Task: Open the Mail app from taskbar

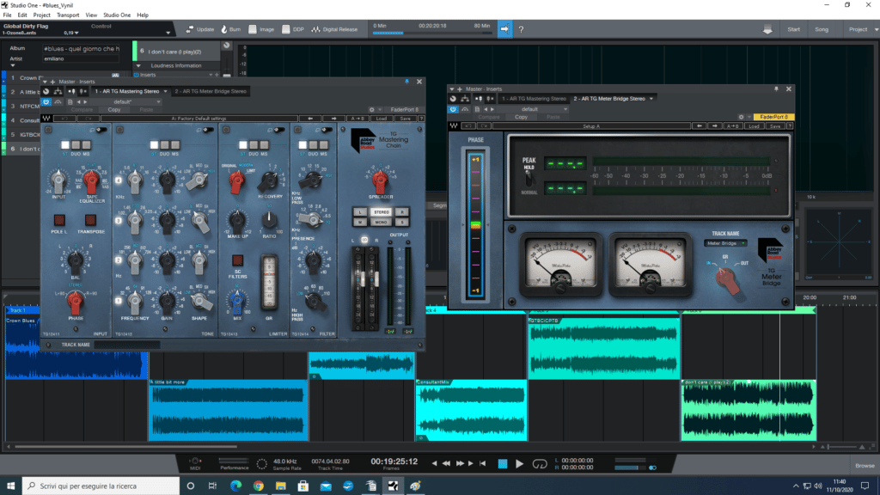Action: tap(326, 486)
